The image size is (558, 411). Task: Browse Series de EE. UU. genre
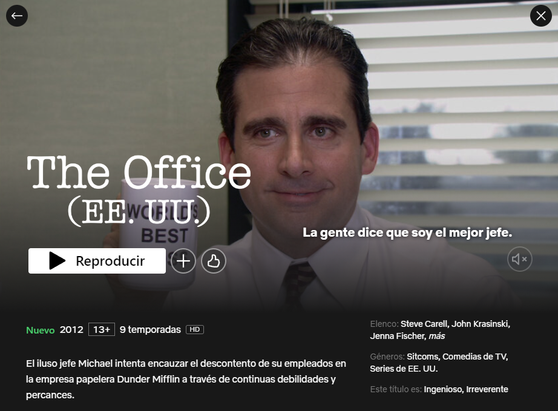[404, 369]
